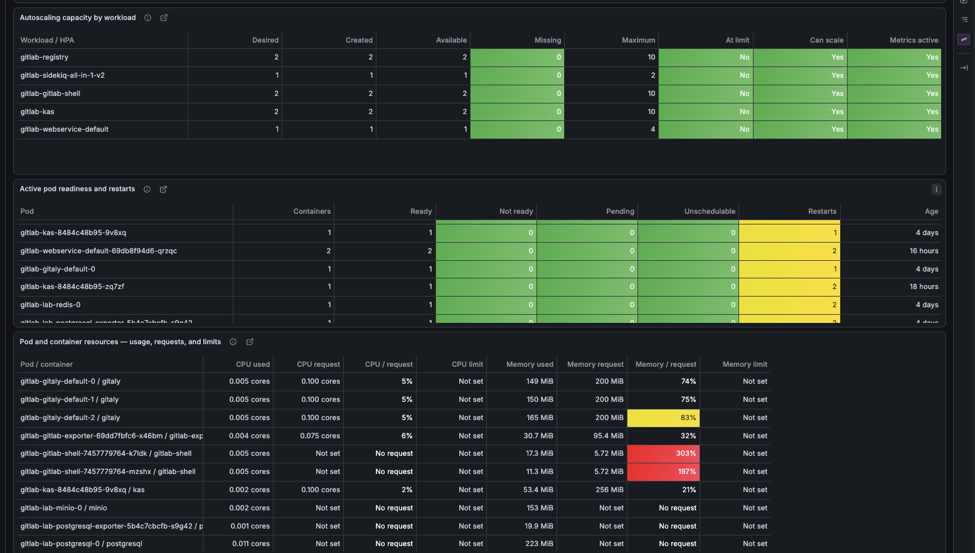
Task: Click the collapse sidebar arrow icon
Action: click(964, 68)
